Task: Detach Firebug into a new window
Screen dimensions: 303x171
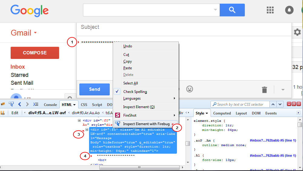Action: [294, 104]
